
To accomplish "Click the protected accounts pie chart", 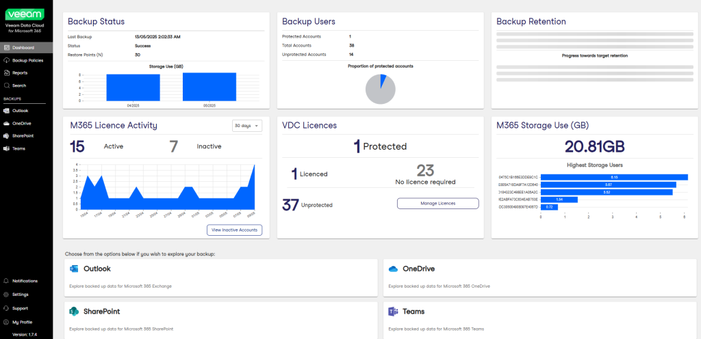I will 381,90.
